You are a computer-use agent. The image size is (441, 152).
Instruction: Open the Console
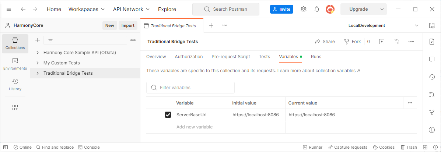tap(89, 147)
